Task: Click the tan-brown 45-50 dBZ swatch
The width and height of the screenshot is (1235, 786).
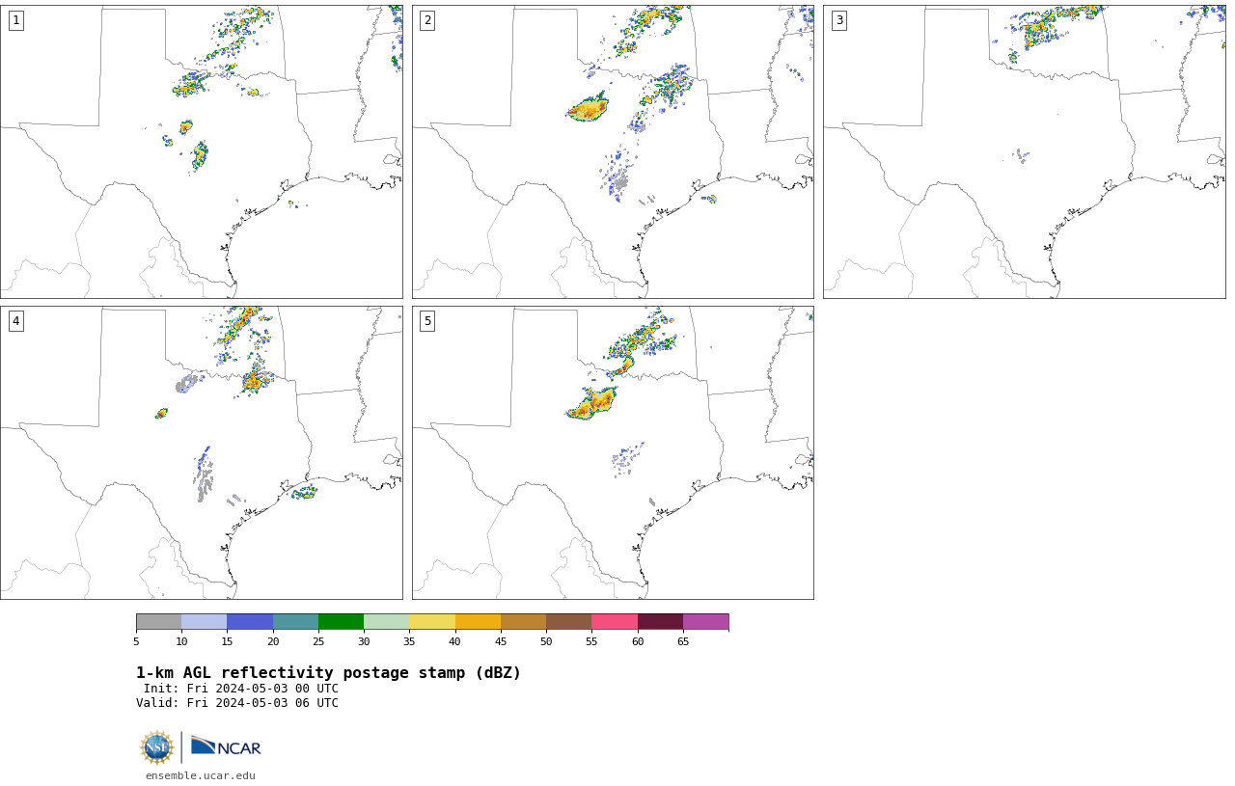Action: click(x=523, y=621)
